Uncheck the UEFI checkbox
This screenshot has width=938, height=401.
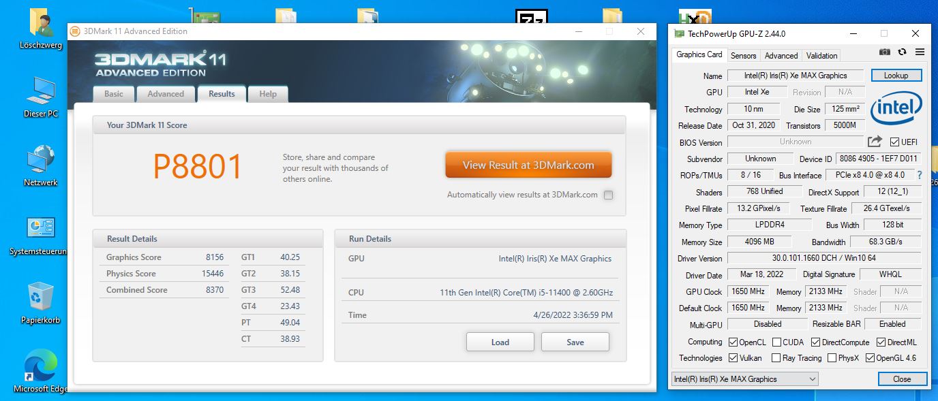click(895, 142)
